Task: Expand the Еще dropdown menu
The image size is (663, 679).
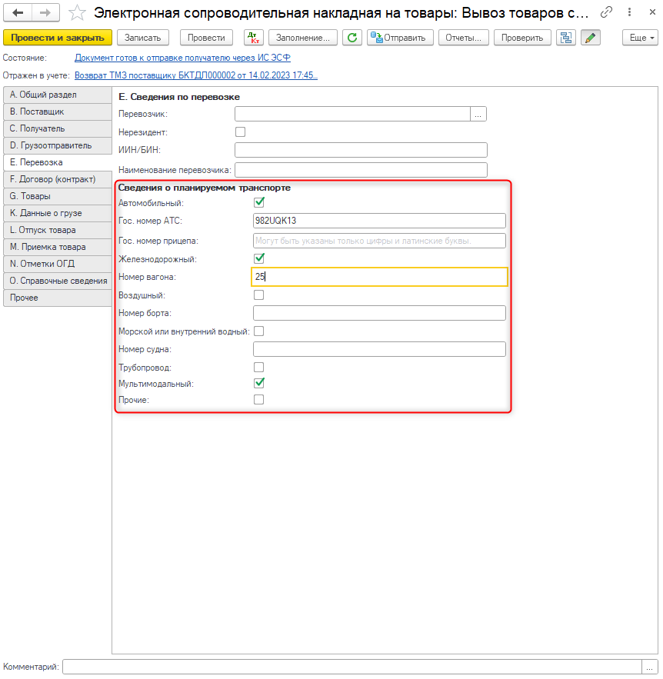Action: coord(641,38)
